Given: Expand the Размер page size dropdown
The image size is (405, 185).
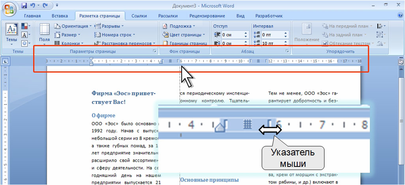Looking at the screenshot, I should pos(67,35).
